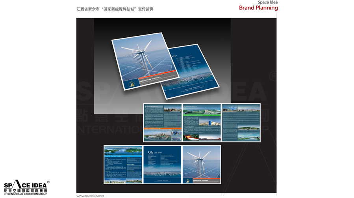The image size is (354, 198).
Task: Open the www.spaceidea.net website link
Action: coord(90,195)
